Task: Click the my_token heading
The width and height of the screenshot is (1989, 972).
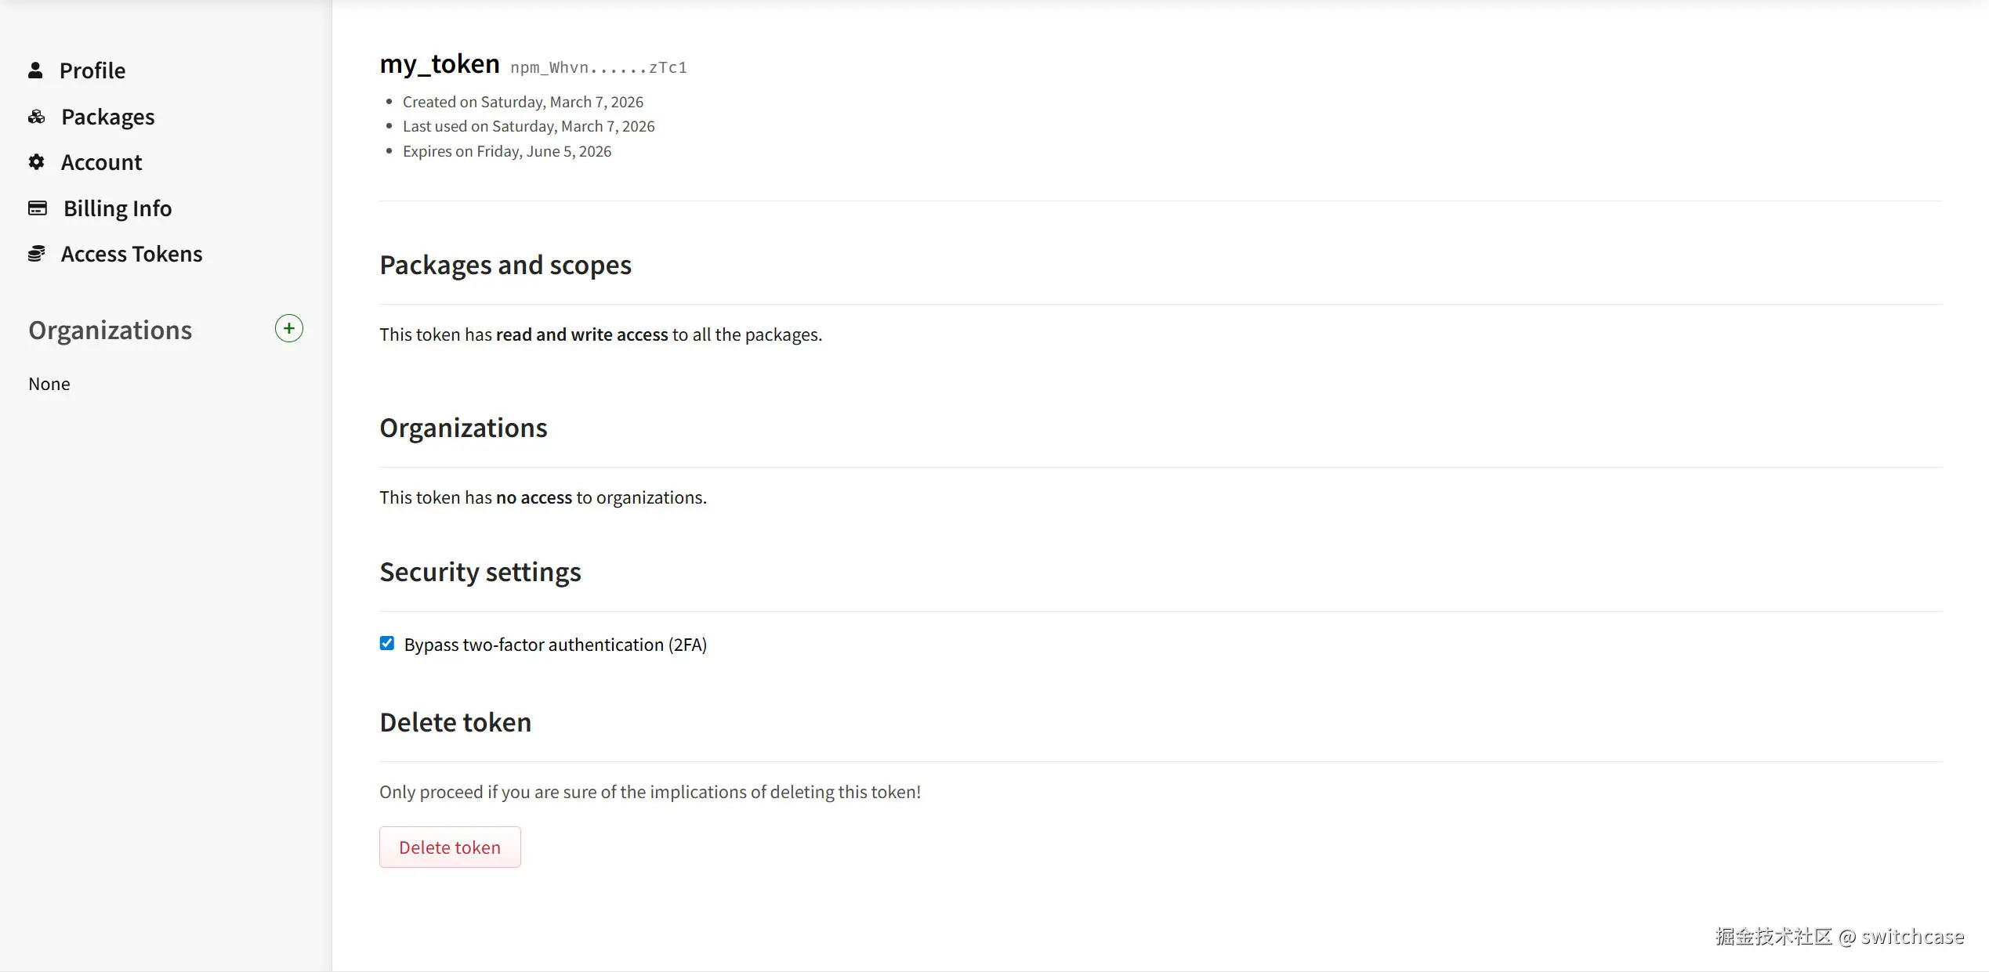Action: [x=440, y=63]
